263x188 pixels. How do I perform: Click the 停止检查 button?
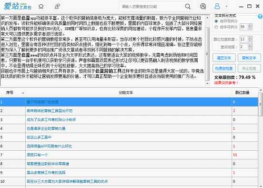click(249, 68)
